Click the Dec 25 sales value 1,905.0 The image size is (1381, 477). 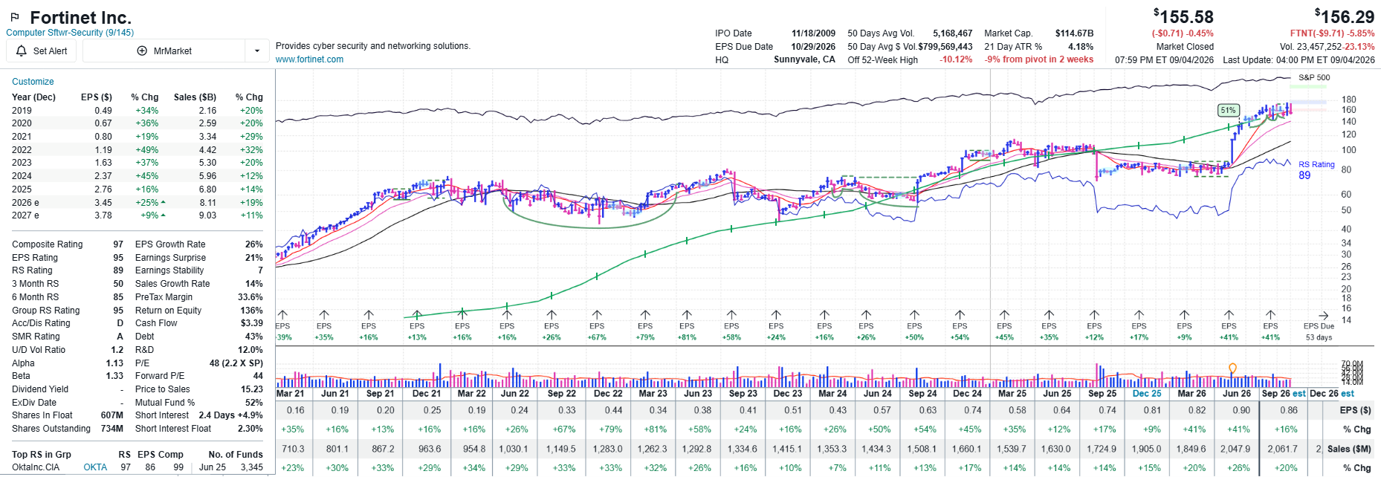(x=1146, y=449)
